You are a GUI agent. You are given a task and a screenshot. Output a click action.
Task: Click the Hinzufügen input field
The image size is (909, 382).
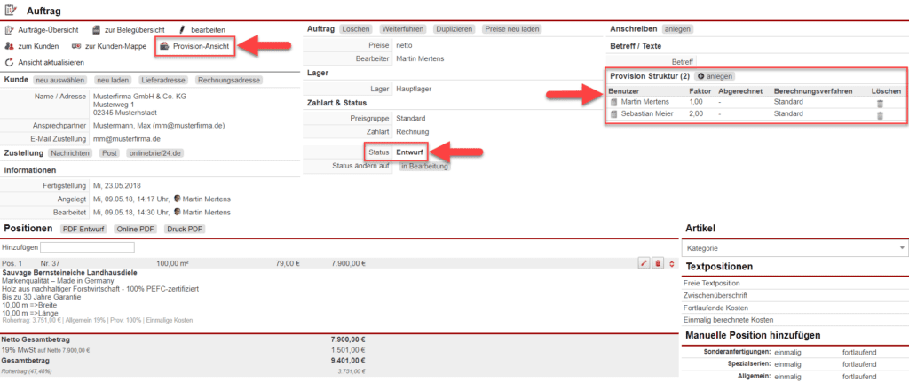click(x=87, y=247)
